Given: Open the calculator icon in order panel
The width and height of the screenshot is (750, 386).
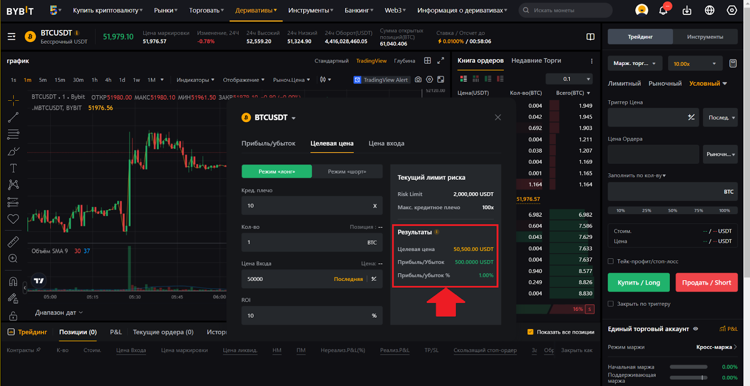Looking at the screenshot, I should (x=733, y=64).
